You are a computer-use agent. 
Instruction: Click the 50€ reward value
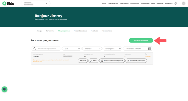85,56
